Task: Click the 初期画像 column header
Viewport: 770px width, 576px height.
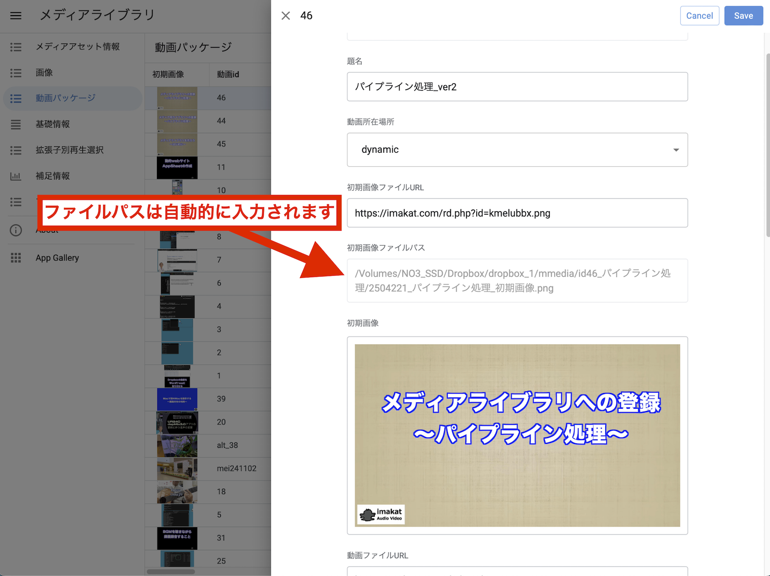Action: click(x=168, y=75)
